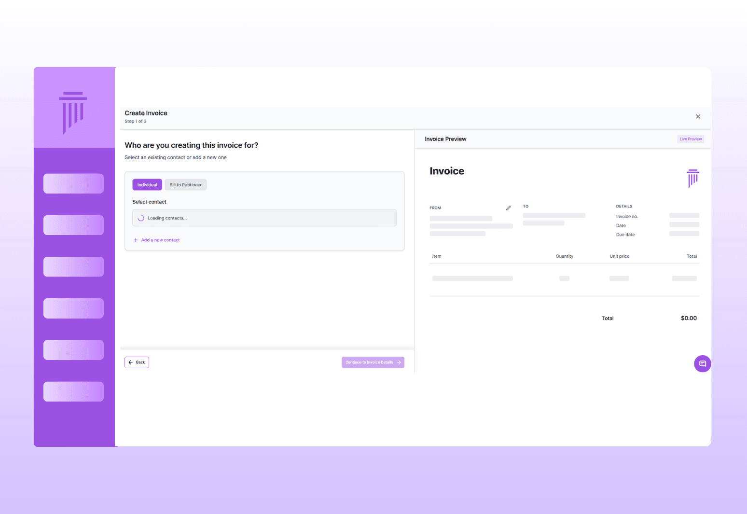Click the 'DETAILS' section label
Viewport: 747px width, 514px height.
coord(624,206)
